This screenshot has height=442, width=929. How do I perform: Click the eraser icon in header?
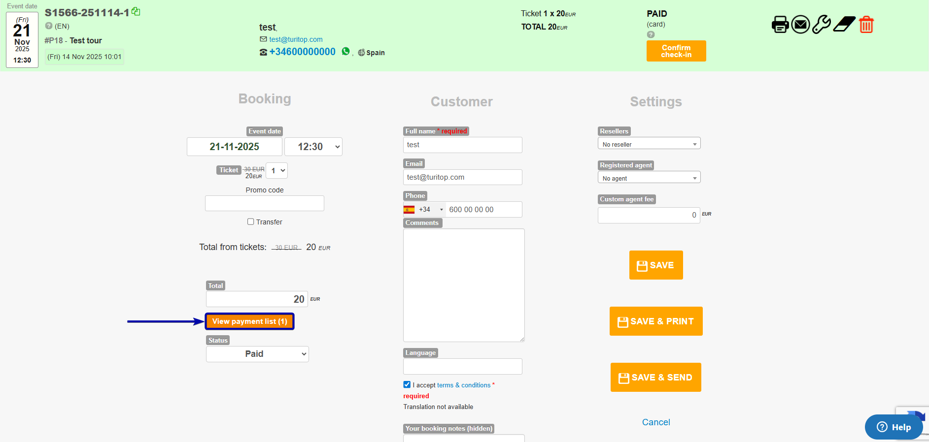click(x=844, y=24)
